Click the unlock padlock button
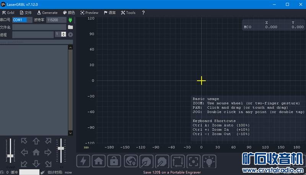Image resolution: width=306 pixels, height=175 pixels. (114, 161)
